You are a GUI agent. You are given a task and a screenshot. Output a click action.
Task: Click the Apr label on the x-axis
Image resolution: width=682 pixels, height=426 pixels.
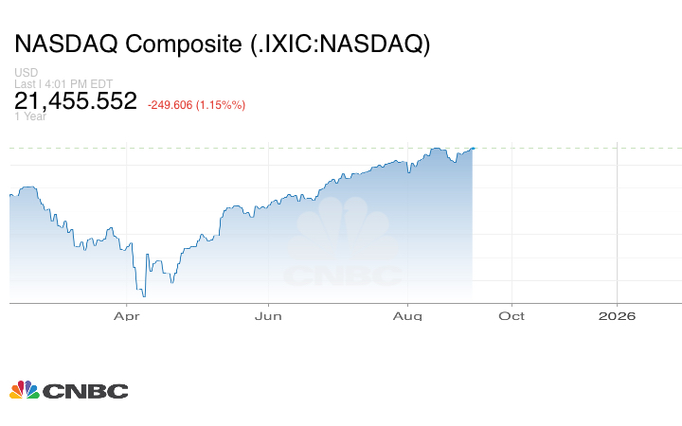126,315
